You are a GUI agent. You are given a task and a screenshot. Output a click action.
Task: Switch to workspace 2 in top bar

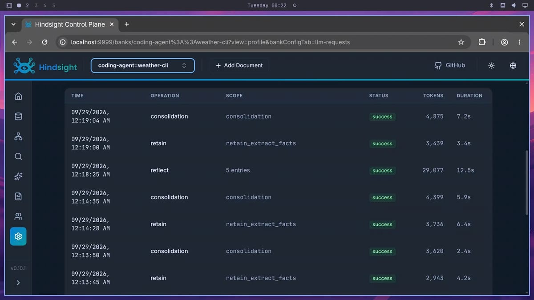(x=27, y=5)
